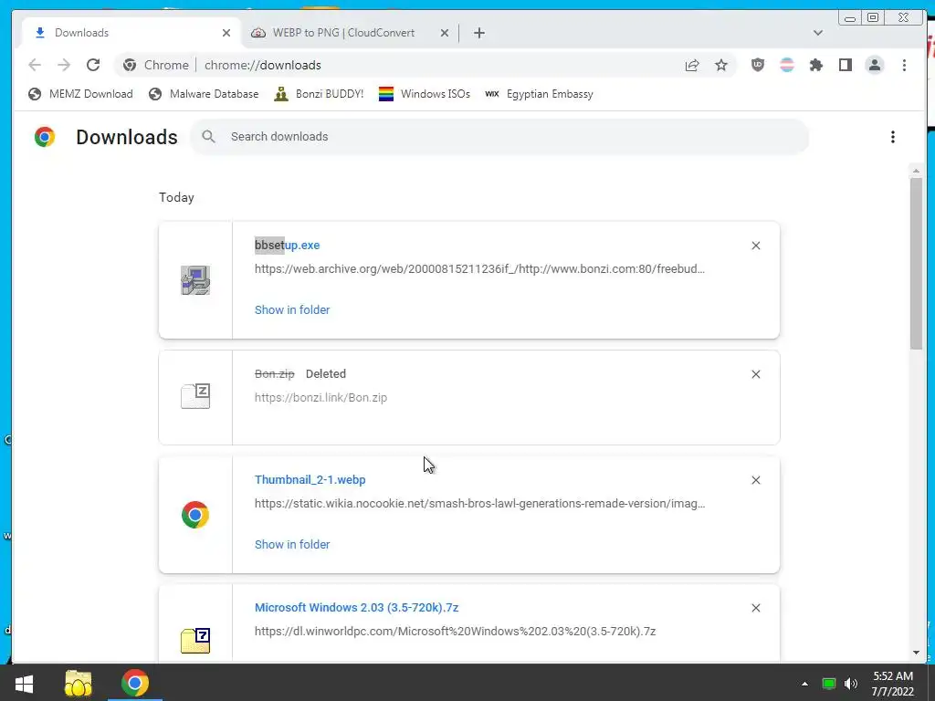Open the share page icon in address bar

(692, 65)
